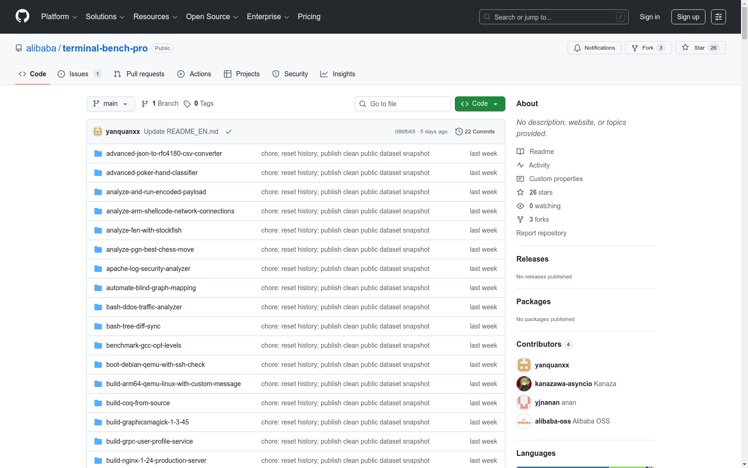The width and height of the screenshot is (748, 468).
Task: View the 1 Branch link
Action: 160,104
